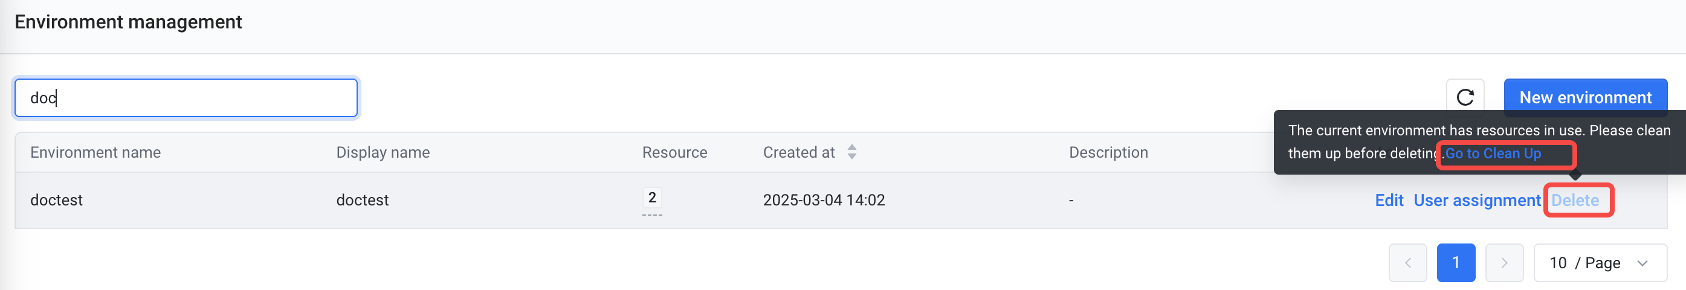Click the Description column header
The image size is (1686, 290).
1108,152
